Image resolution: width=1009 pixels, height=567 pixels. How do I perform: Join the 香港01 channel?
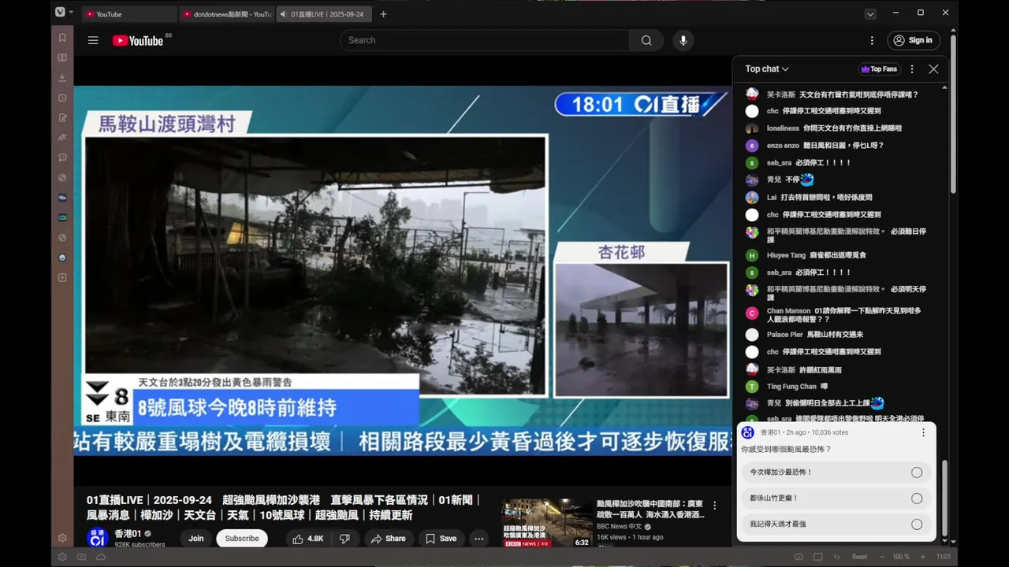point(196,539)
